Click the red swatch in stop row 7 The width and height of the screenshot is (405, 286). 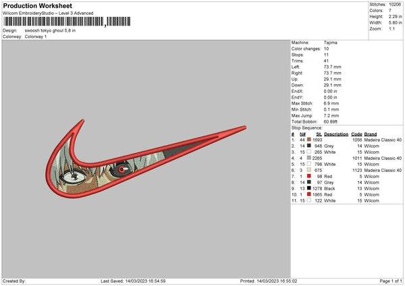pyautogui.click(x=309, y=176)
